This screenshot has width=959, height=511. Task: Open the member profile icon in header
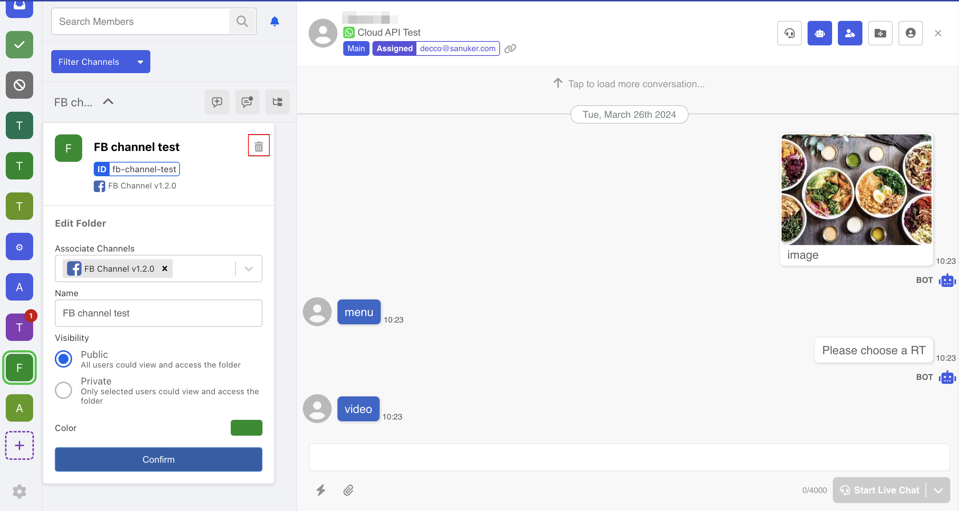coord(910,34)
